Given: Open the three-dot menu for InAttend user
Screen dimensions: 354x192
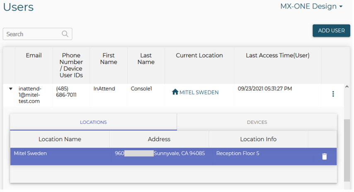Looking at the screenshot, I should (333, 94).
